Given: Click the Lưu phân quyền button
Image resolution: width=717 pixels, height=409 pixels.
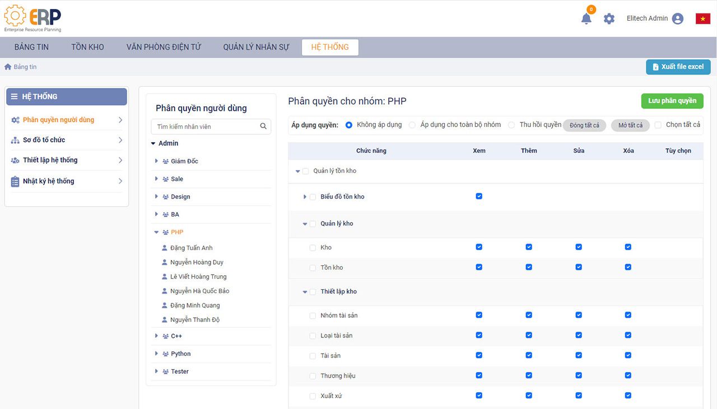Looking at the screenshot, I should (x=672, y=101).
